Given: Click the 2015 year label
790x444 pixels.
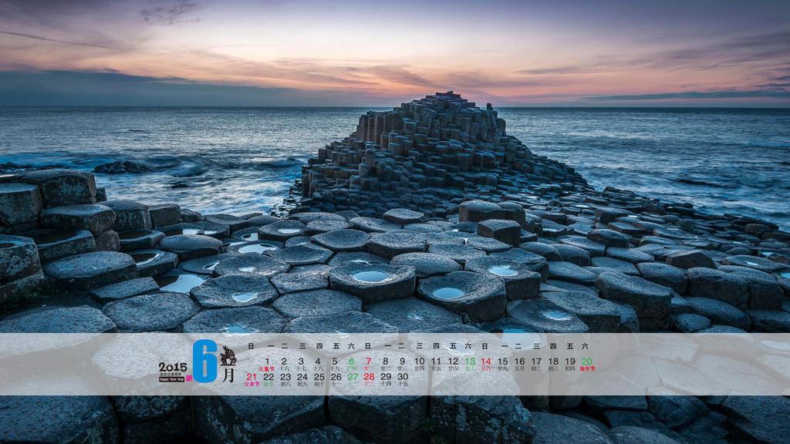Looking at the screenshot, I should [172, 367].
